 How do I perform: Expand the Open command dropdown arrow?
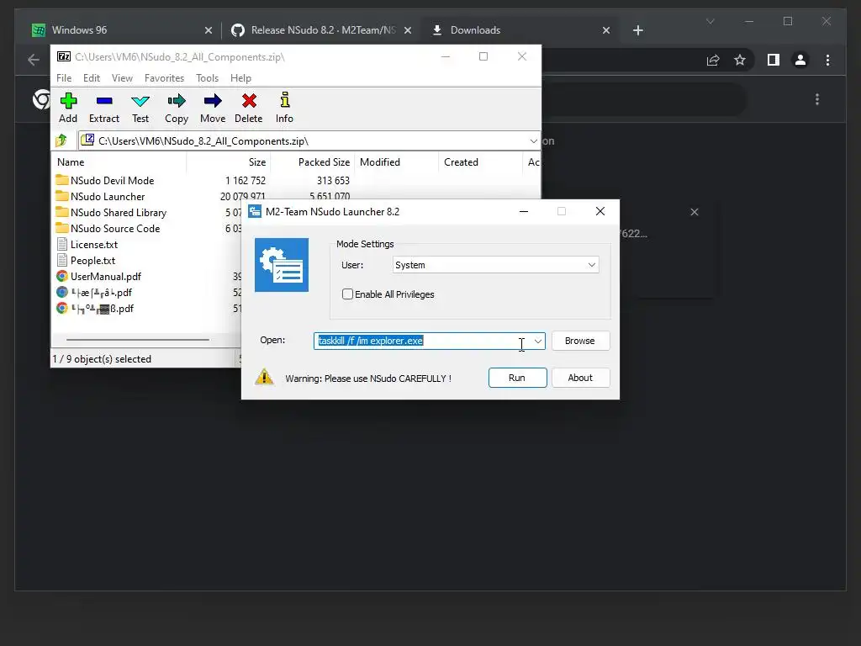point(537,341)
